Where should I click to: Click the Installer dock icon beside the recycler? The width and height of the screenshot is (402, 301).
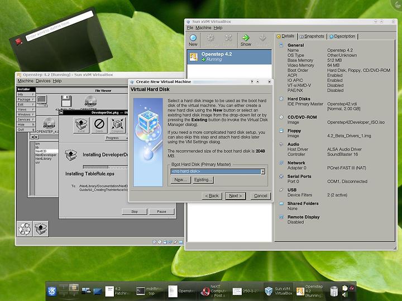41,229
